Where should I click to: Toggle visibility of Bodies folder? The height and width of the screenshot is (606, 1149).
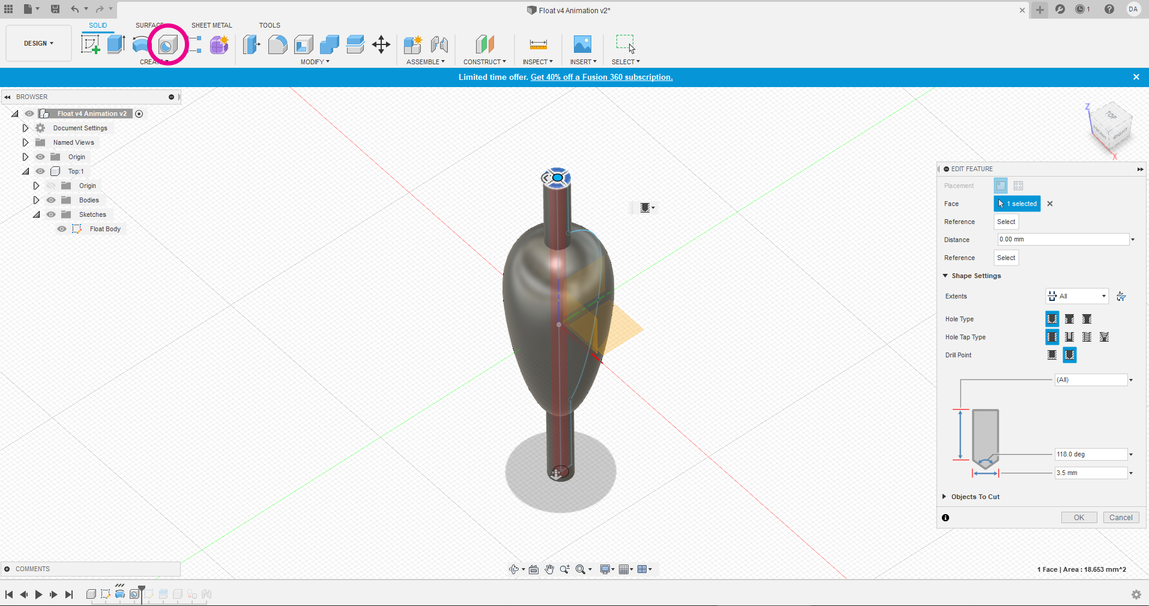(x=51, y=200)
